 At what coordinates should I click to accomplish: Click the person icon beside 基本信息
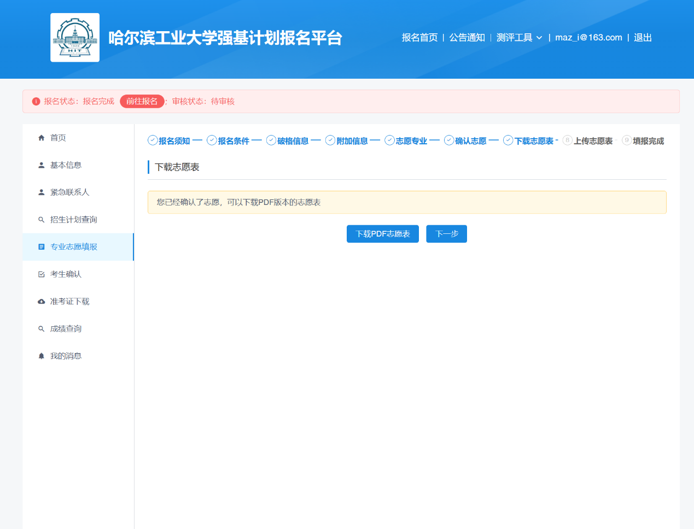click(x=41, y=165)
